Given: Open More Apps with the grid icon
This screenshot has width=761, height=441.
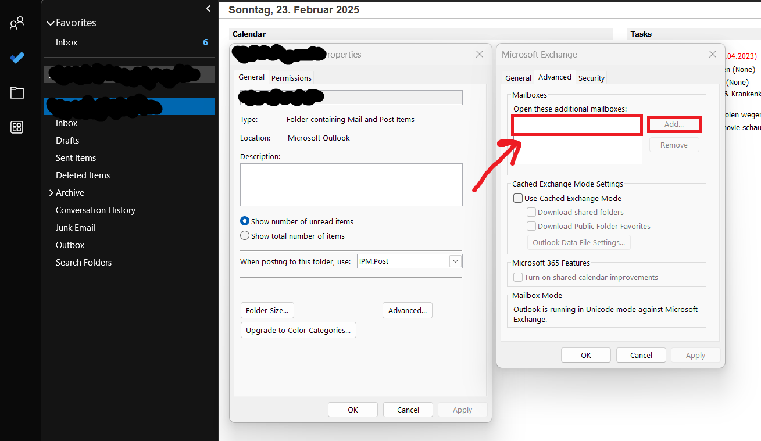Looking at the screenshot, I should point(17,127).
